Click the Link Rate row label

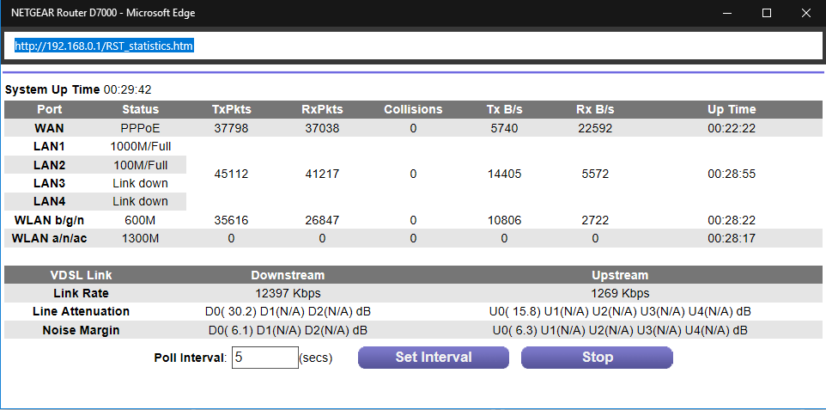(81, 293)
